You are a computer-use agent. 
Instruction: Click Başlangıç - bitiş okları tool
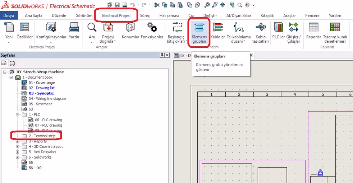(177, 33)
